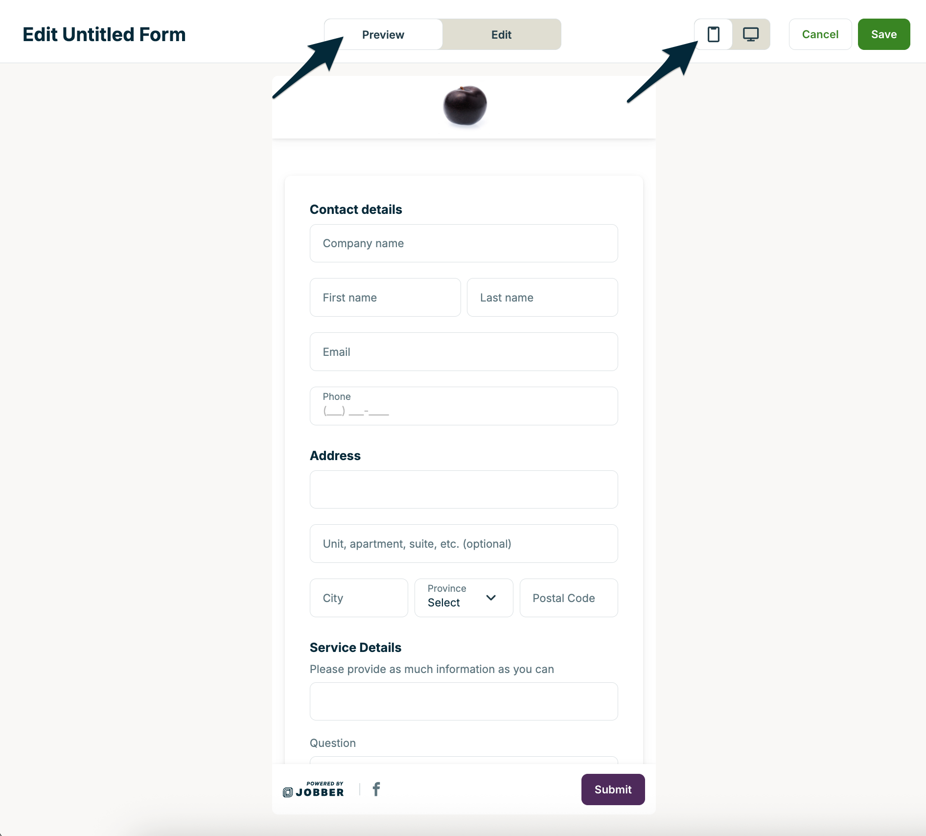
Task: Click the Last name input
Action: (542, 298)
